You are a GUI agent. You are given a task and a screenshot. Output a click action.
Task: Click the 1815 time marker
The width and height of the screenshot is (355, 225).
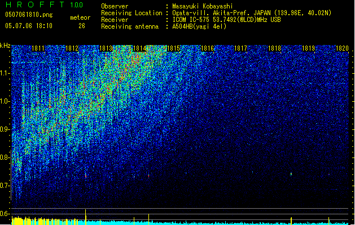pos(173,48)
